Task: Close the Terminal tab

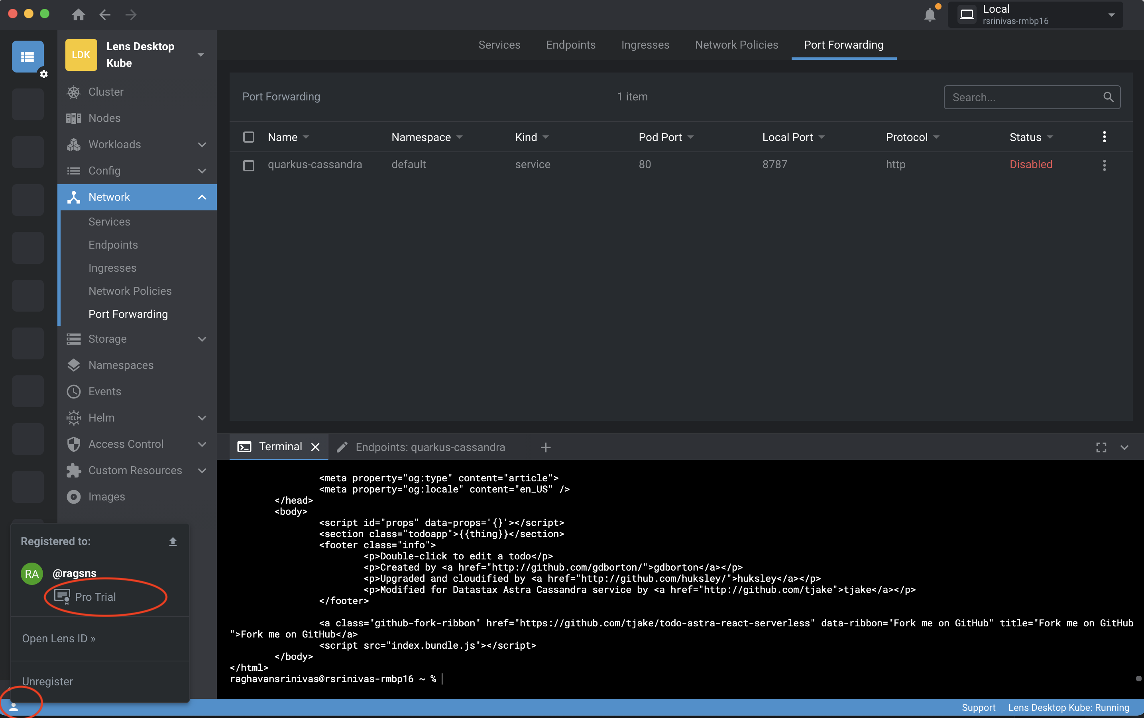Action: [315, 447]
